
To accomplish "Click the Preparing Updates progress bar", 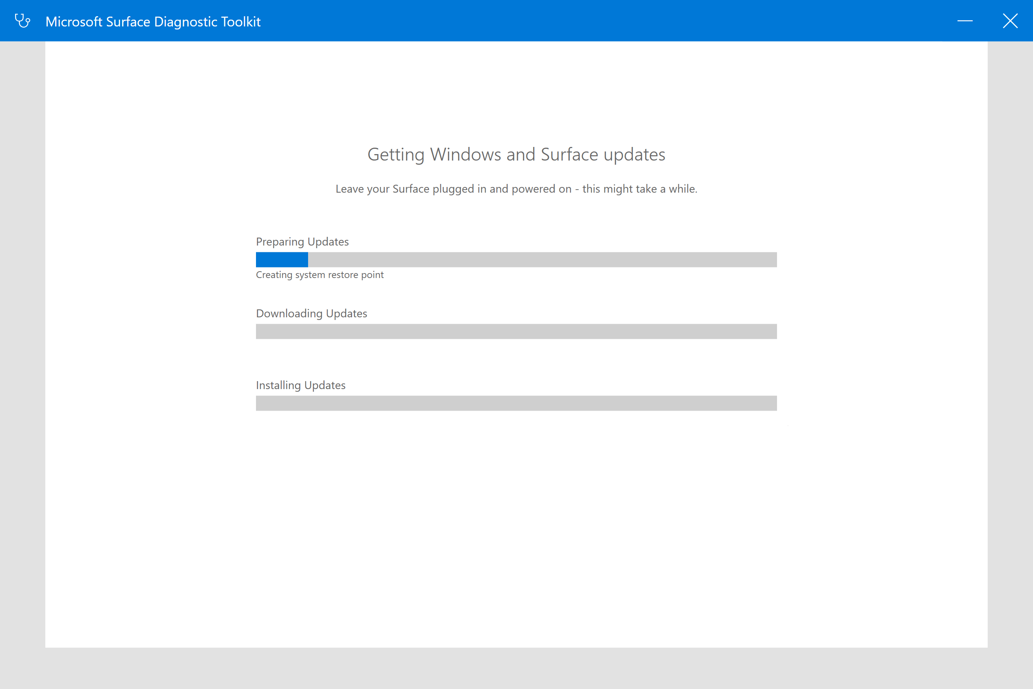I will [x=516, y=260].
